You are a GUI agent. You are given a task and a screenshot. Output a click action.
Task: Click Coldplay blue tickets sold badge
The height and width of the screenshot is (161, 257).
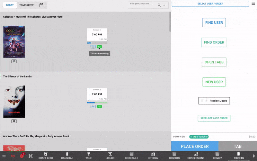[93, 47]
